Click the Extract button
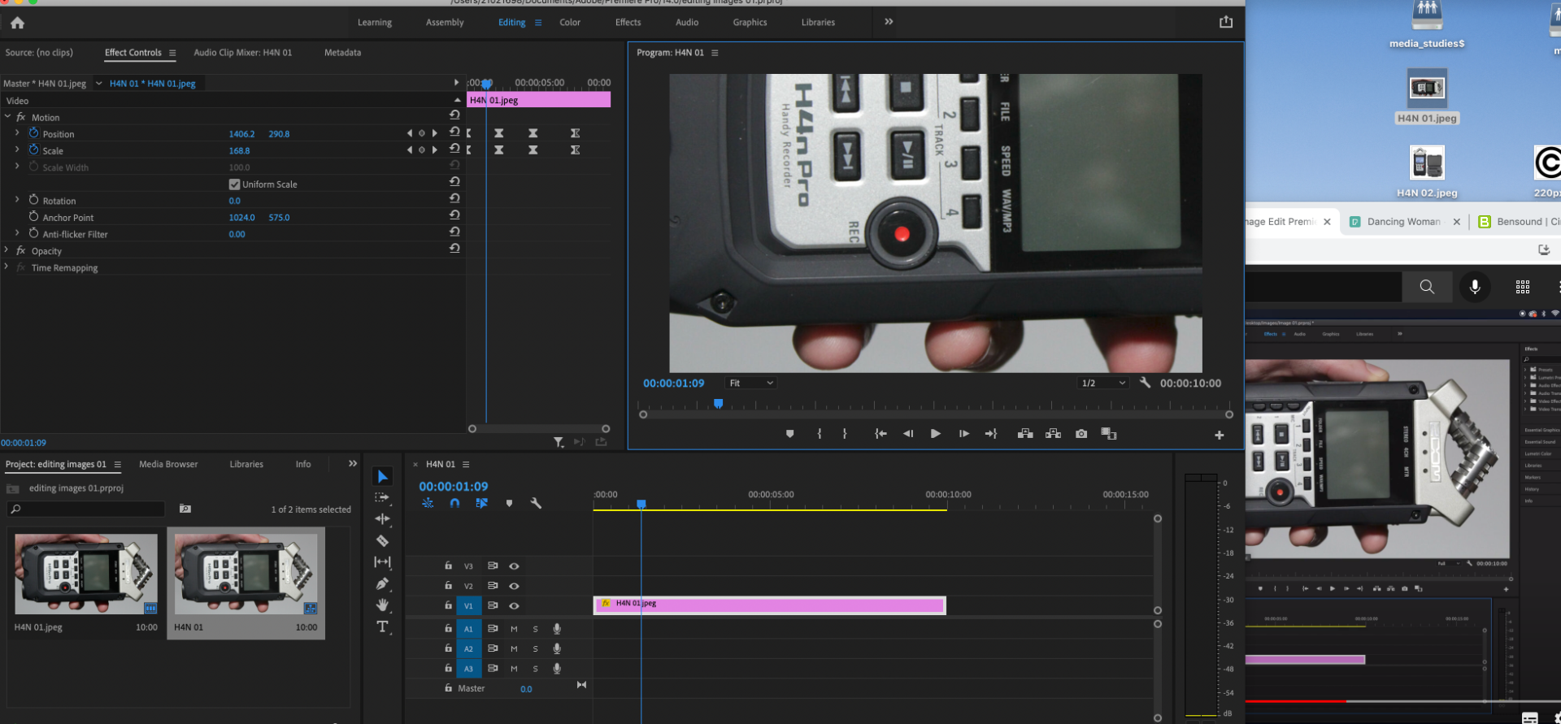The width and height of the screenshot is (1561, 724). coord(1053,434)
